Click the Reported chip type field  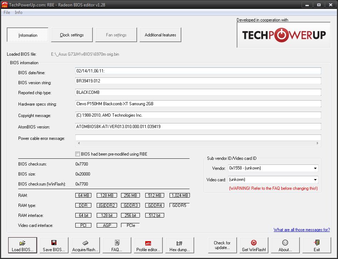198,92
